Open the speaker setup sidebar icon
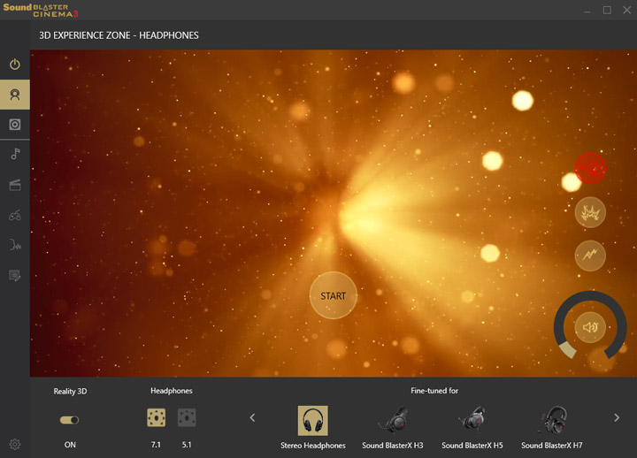The height and width of the screenshot is (458, 637). [x=15, y=125]
